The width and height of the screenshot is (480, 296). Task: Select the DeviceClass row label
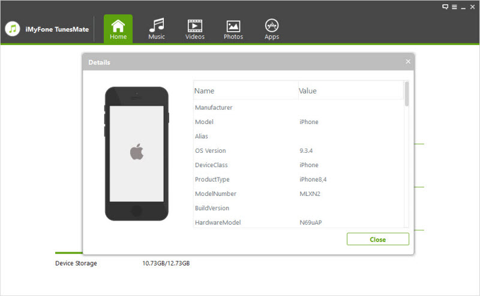coord(211,165)
